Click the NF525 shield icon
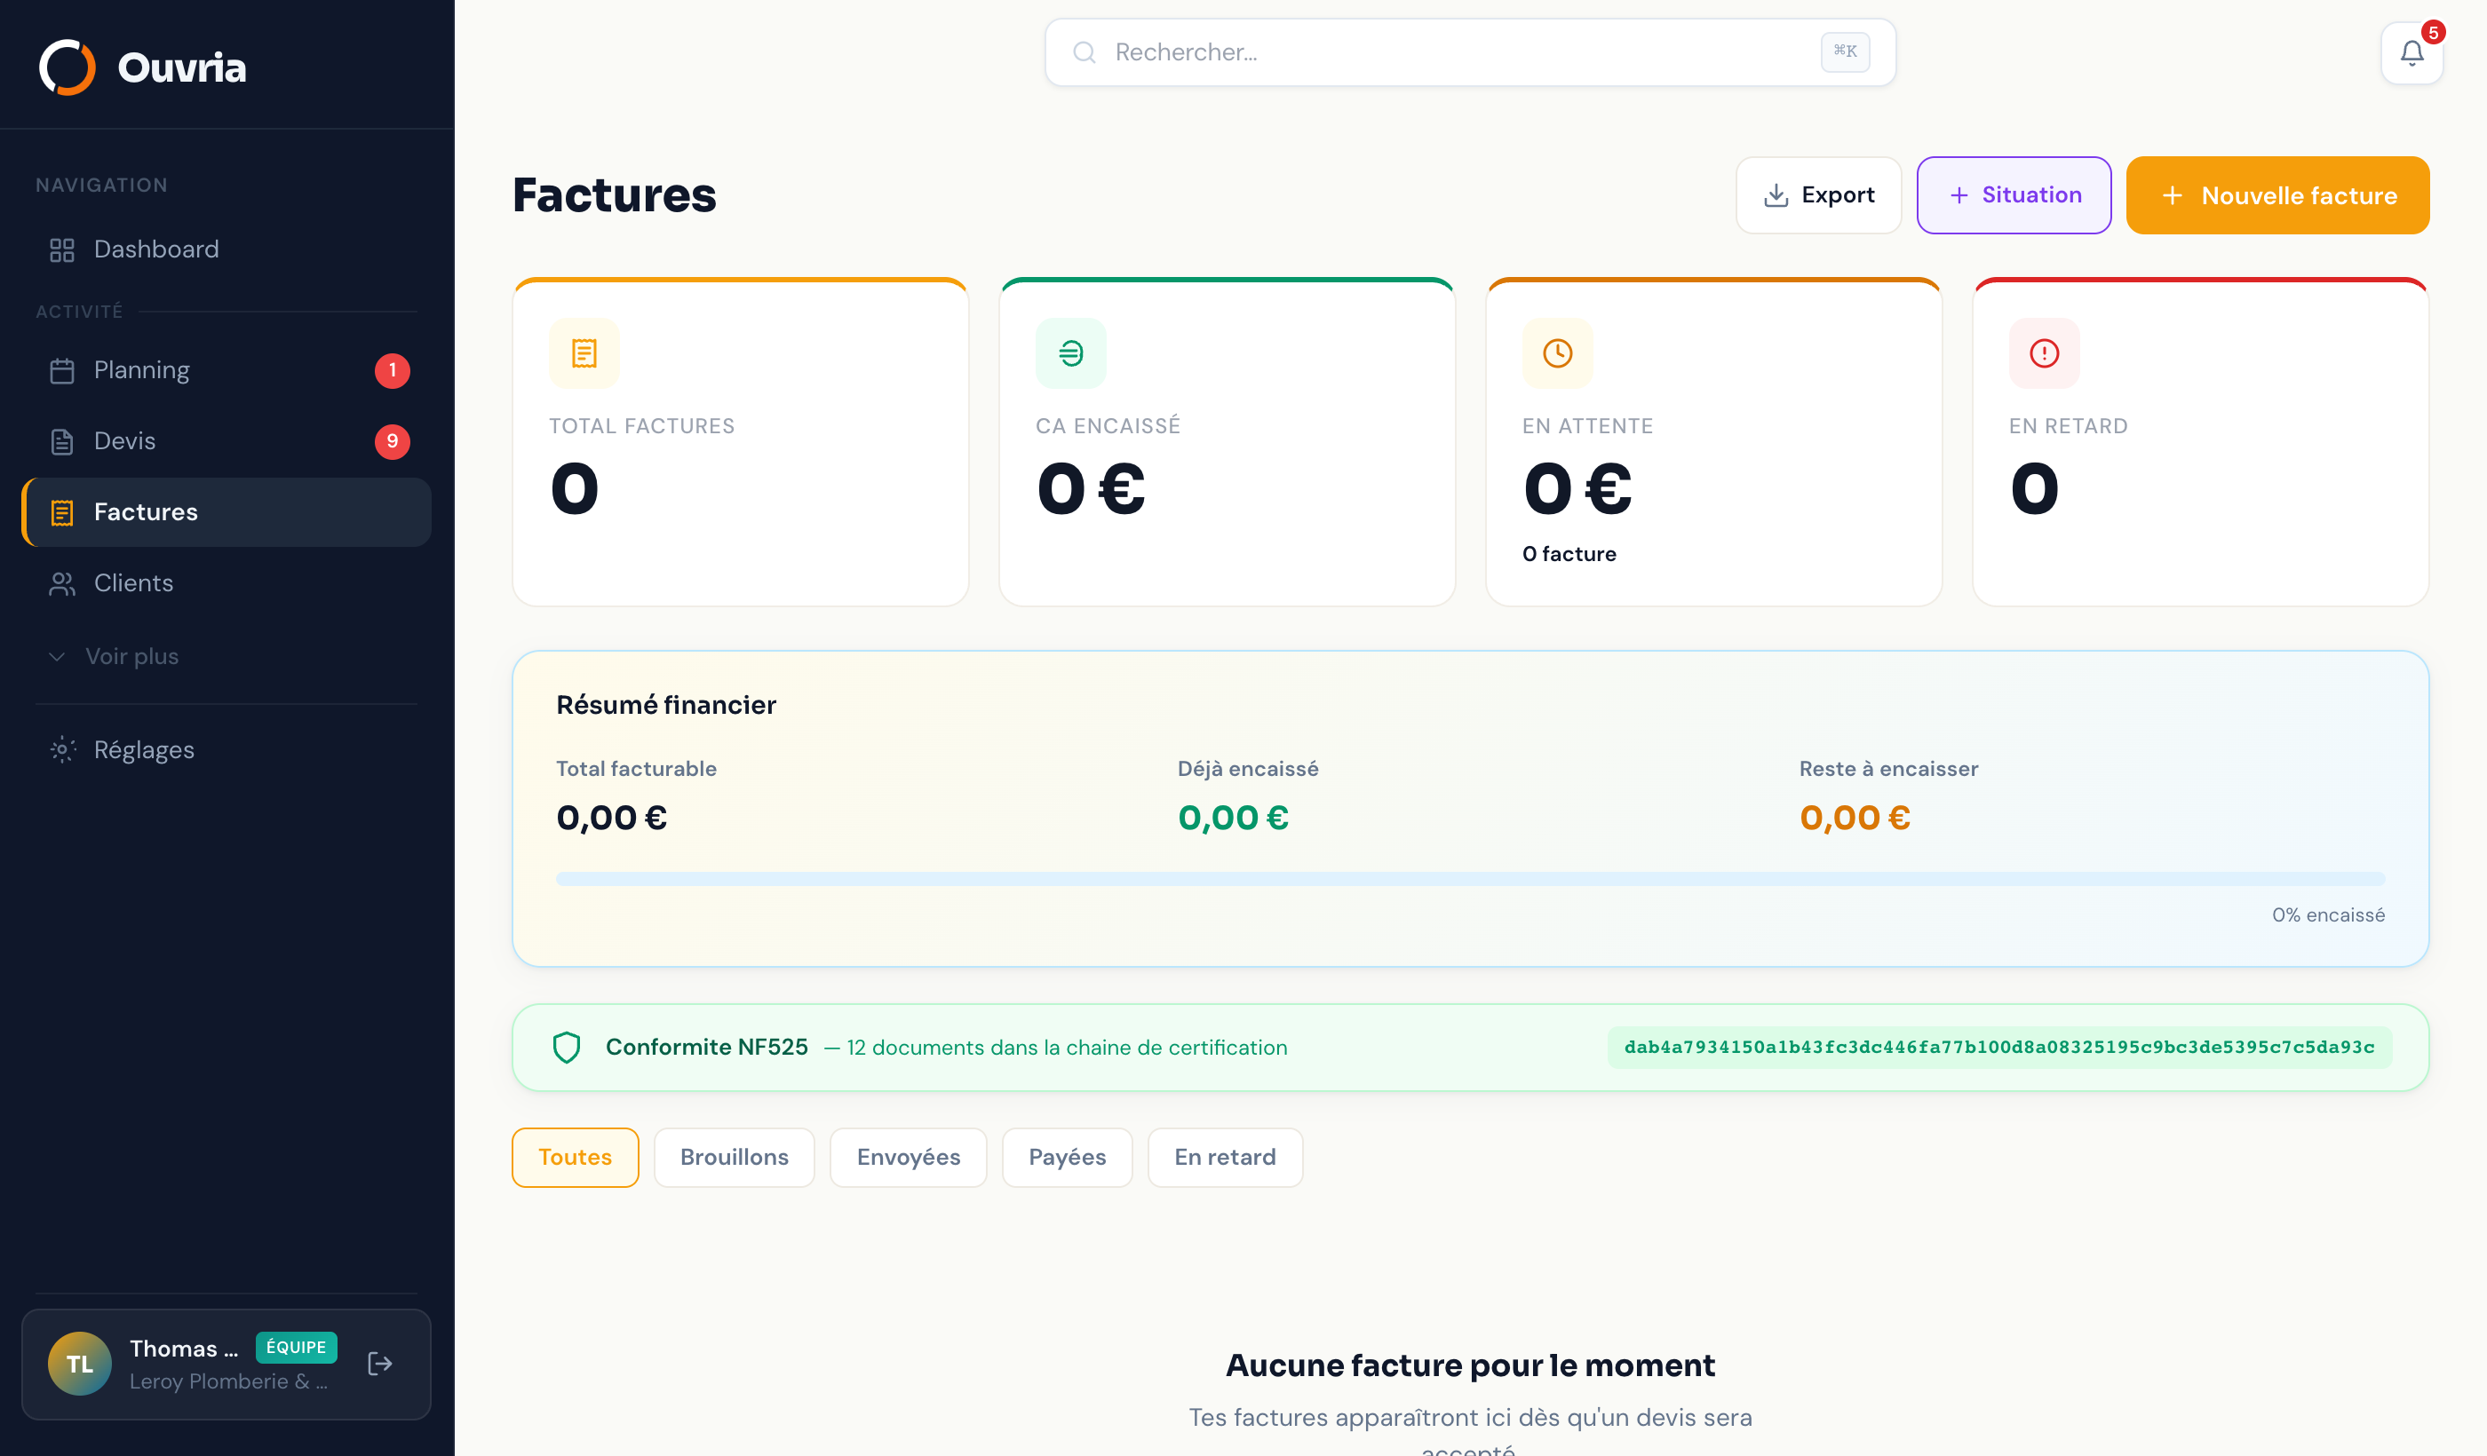 tap(567, 1048)
